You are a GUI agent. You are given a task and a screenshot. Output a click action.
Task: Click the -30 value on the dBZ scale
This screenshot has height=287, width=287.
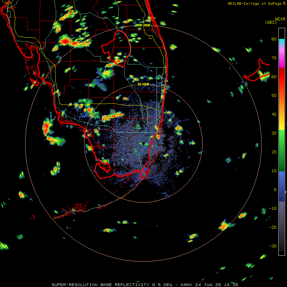[273, 246]
